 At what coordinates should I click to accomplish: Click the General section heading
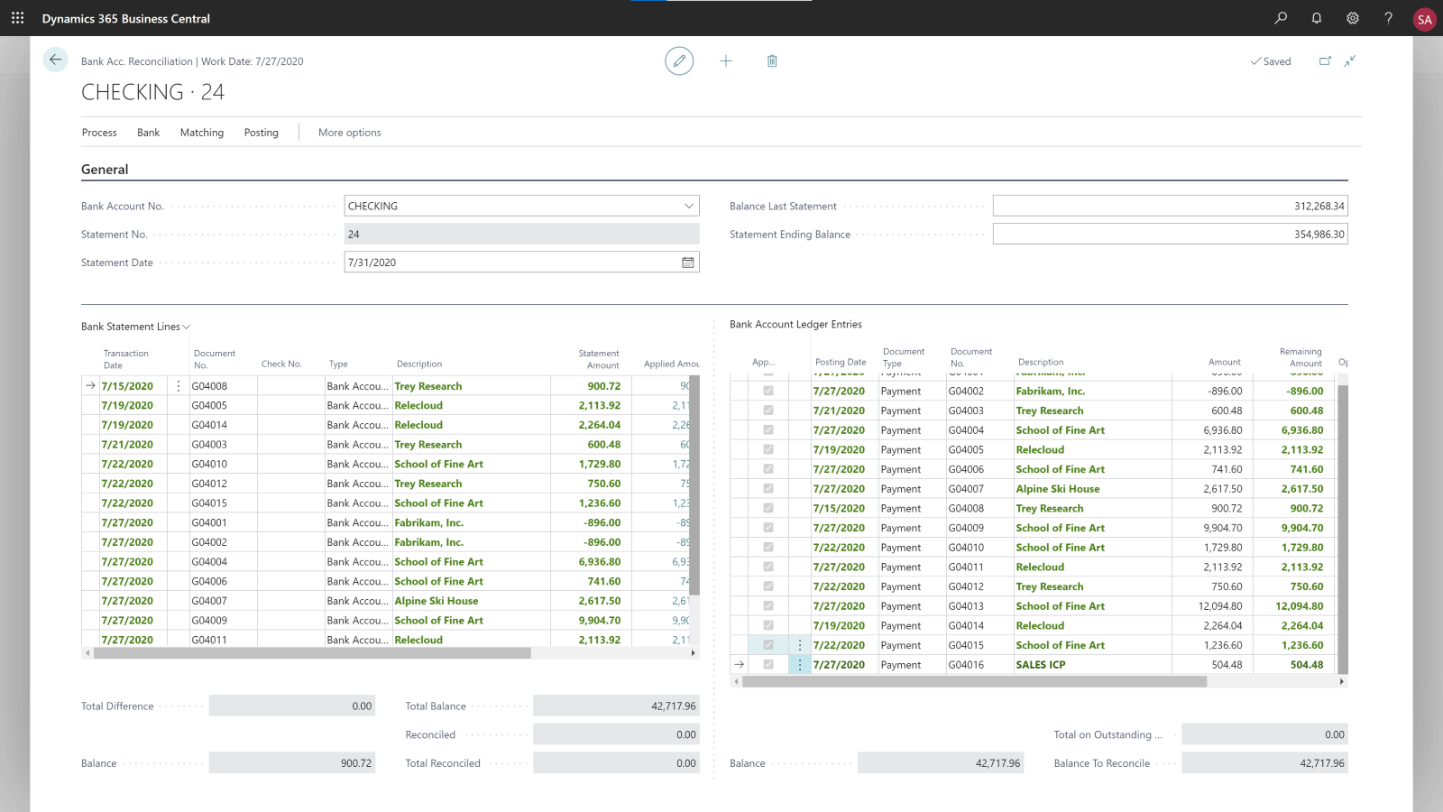105,170
